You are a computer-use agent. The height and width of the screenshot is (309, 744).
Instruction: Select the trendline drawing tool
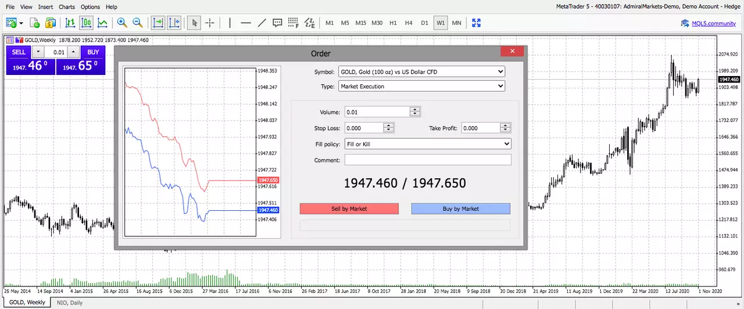262,23
